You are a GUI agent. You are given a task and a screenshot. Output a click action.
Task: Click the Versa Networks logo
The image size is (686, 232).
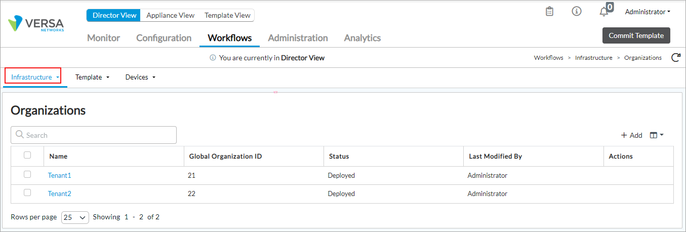36,24
